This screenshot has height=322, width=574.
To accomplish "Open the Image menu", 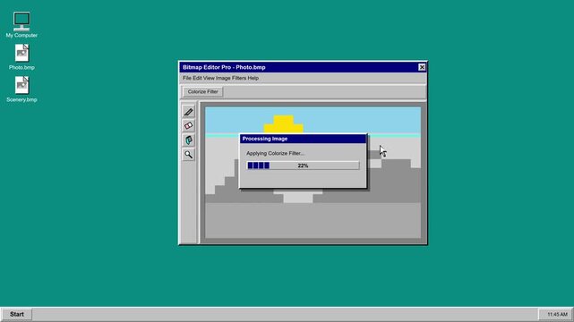I will tap(223, 78).
